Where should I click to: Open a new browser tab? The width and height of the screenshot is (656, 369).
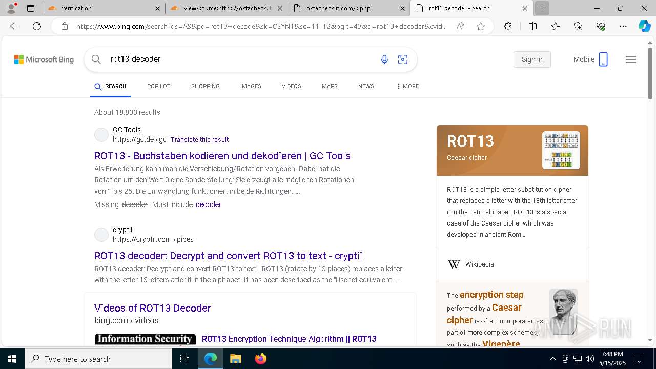tap(542, 8)
